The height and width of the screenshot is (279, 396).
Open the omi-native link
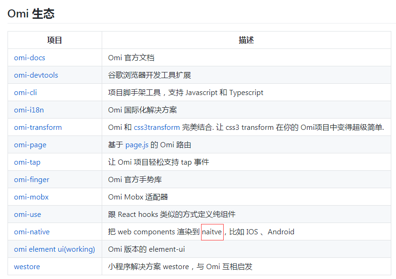[x=32, y=232]
